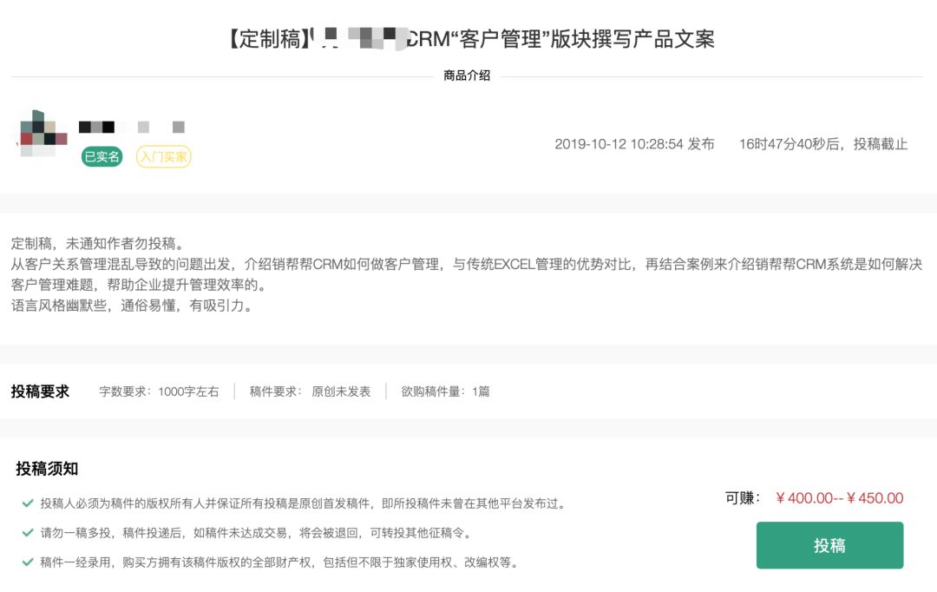Toggle the 入门买家 membership indicator
This screenshot has width=937, height=592.
point(163,158)
